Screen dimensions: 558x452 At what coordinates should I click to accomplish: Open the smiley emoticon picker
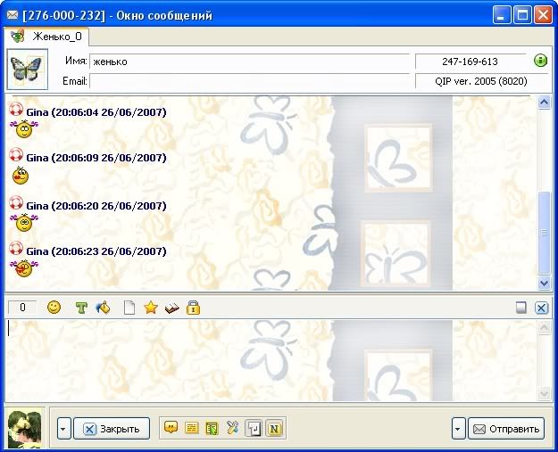54,308
